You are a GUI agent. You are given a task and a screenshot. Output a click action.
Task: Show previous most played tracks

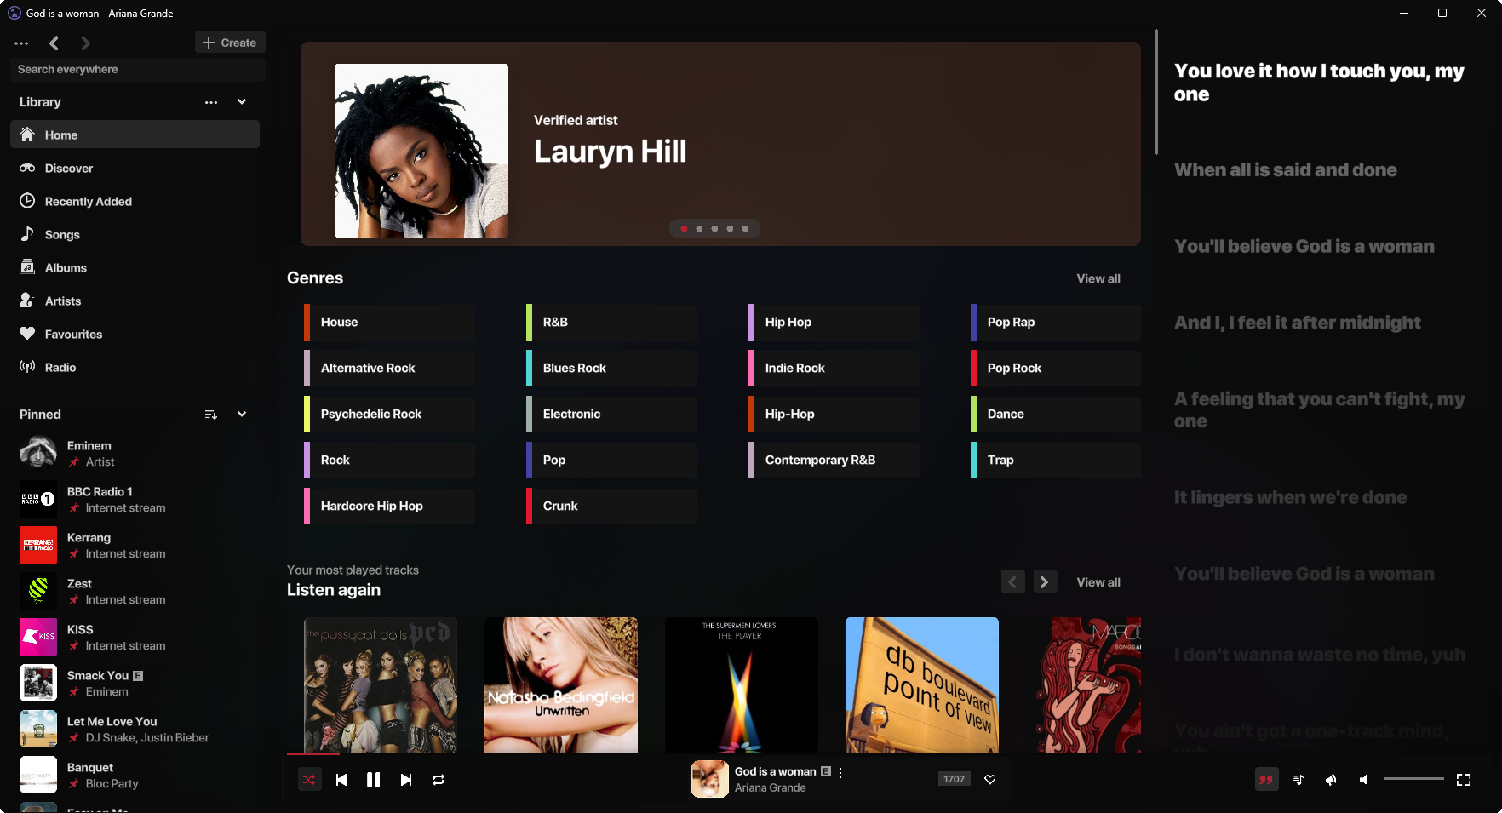coord(1012,582)
